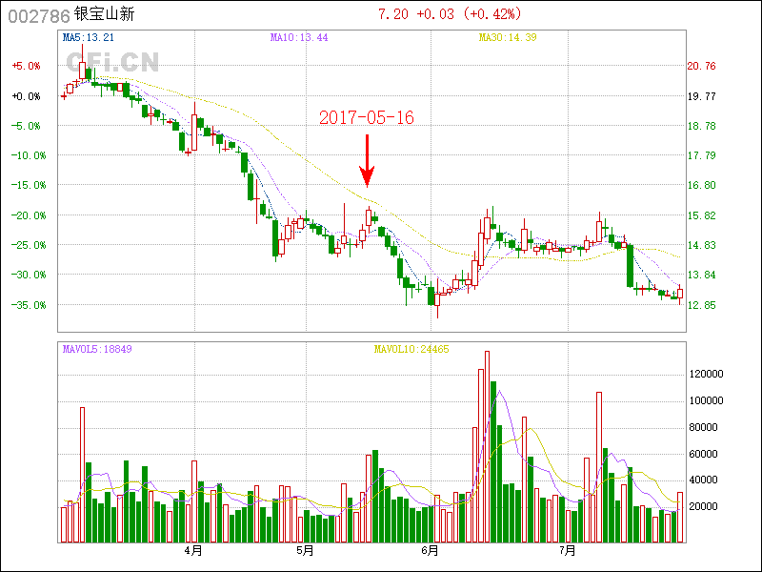
Task: Select the 4月 month label on the time axis
Action: (x=193, y=550)
